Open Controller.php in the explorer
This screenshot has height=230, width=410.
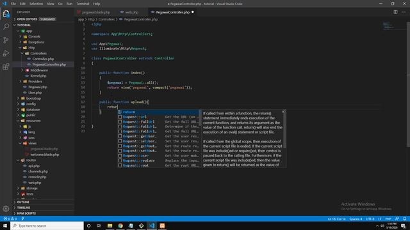(43, 59)
